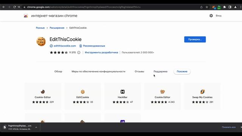Image resolution: width=242 pixels, height=136 pixels.
Task: Switch to the Поддержка tab
Action: point(160,71)
